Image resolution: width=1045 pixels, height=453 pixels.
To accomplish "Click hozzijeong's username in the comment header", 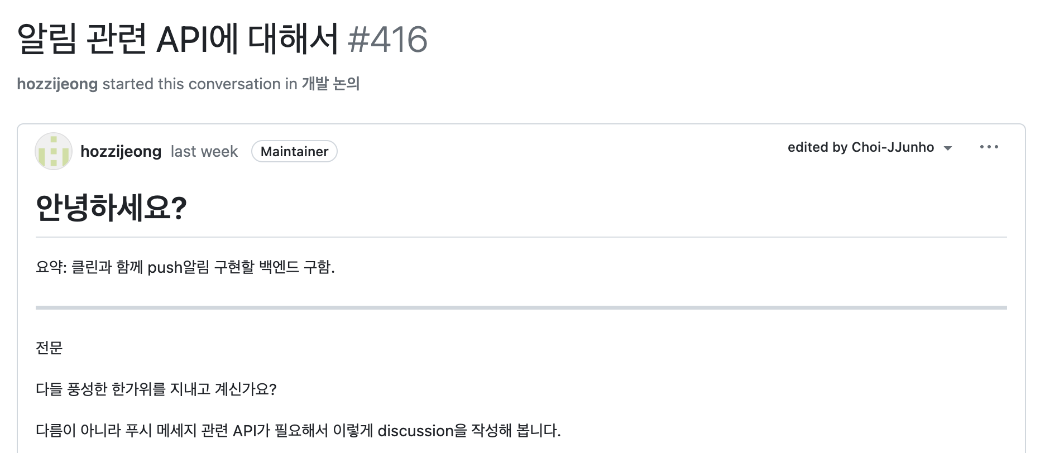I will pyautogui.click(x=121, y=151).
